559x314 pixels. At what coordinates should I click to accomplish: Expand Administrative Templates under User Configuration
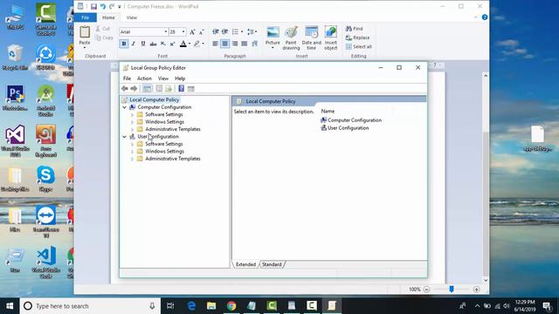coord(132,159)
